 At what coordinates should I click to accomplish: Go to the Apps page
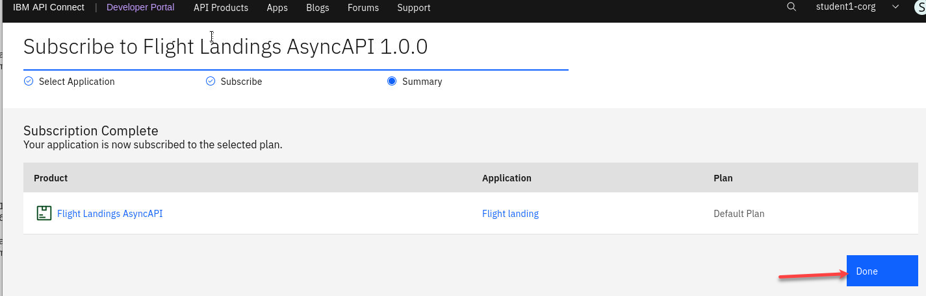277,8
